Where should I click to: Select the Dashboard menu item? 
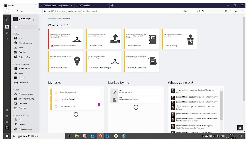25,27
